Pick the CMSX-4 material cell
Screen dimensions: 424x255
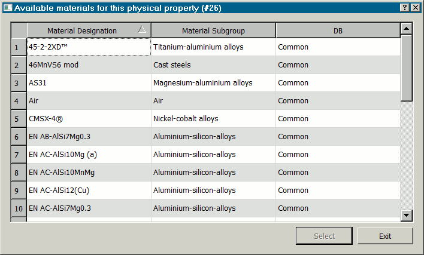[88, 119]
